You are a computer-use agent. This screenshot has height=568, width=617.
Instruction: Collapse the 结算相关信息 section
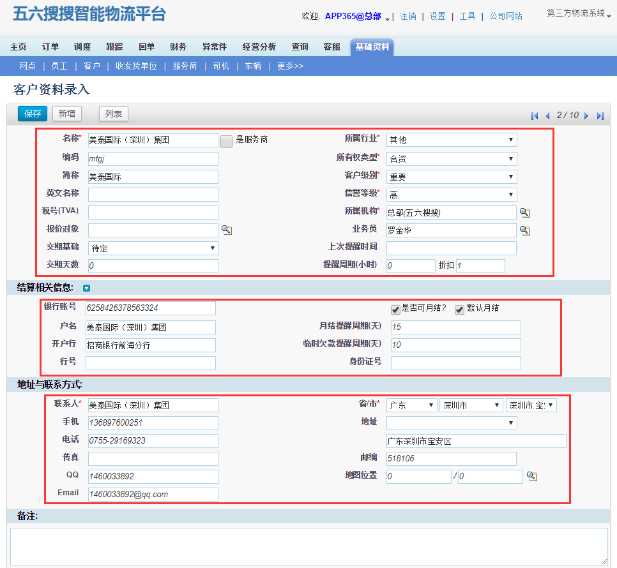tap(87, 288)
